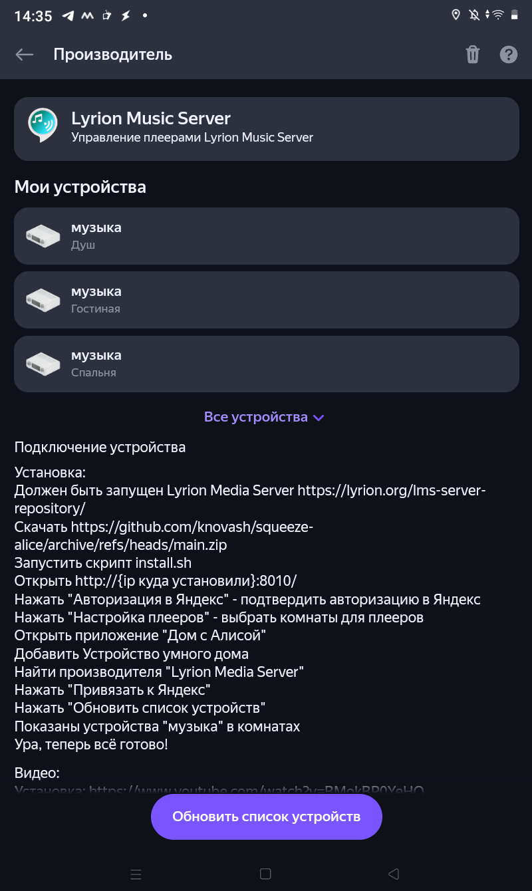Viewport: 532px width, 891px height.
Task: Tap the device icon for Гостиная
Action: (43, 299)
